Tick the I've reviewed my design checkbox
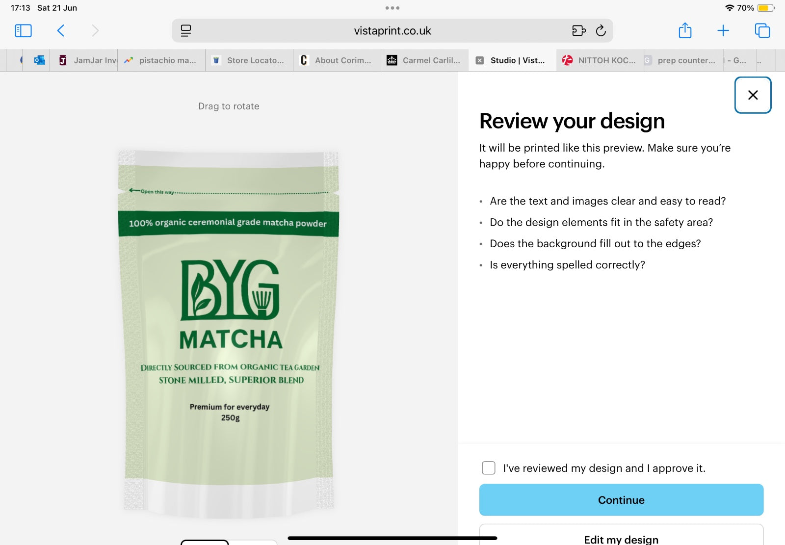The height and width of the screenshot is (545, 785). point(489,468)
